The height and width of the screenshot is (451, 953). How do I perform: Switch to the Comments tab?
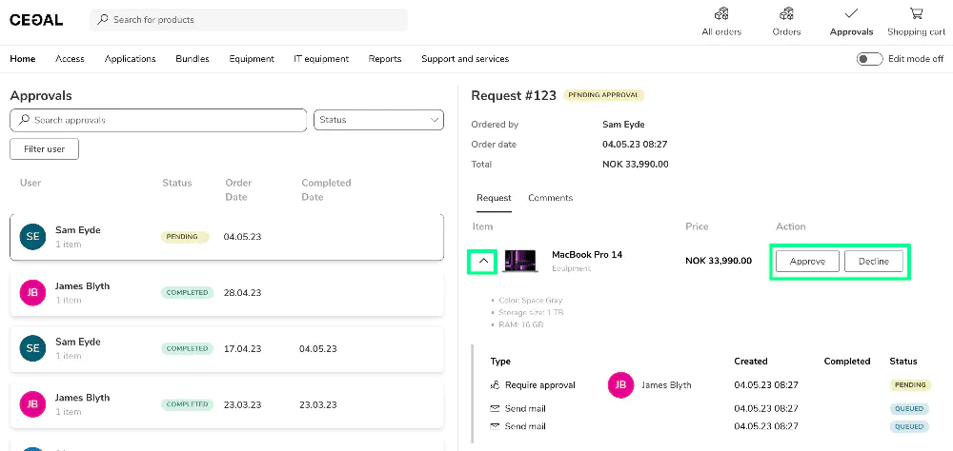click(x=550, y=198)
